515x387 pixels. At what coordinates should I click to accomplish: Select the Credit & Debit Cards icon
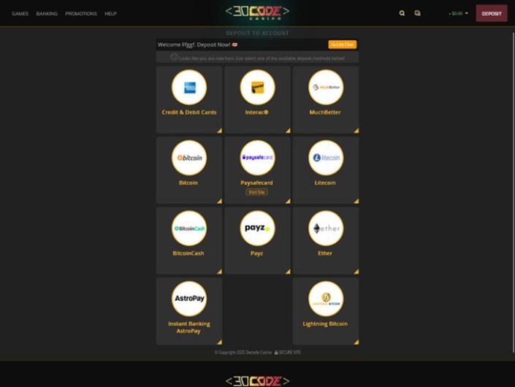pyautogui.click(x=189, y=88)
